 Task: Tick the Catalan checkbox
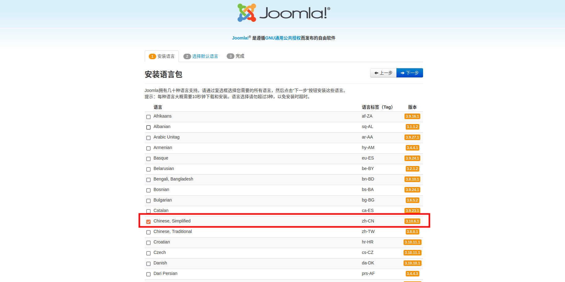[148, 211]
